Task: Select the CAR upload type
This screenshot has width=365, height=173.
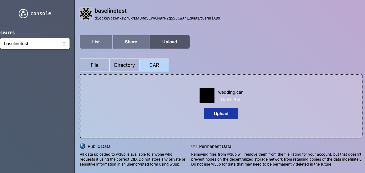Action: pos(154,65)
